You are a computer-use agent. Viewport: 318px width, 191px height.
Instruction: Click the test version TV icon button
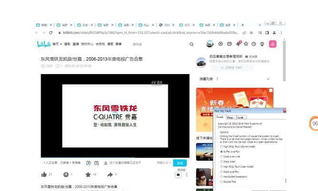(178, 175)
